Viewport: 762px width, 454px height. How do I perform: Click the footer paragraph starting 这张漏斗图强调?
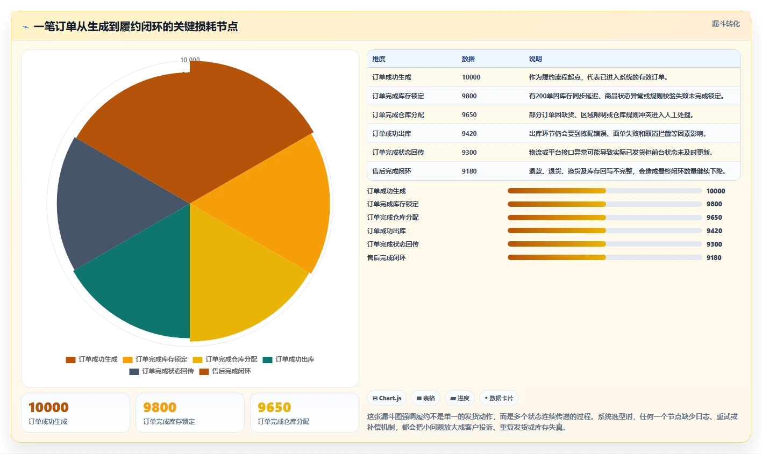tap(552, 422)
